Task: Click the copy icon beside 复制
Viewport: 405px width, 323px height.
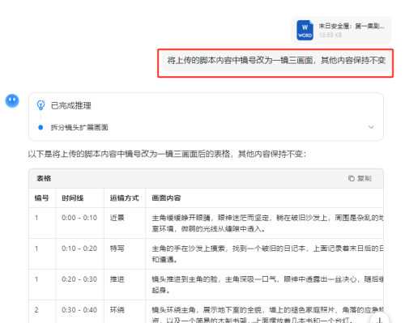Action: (x=352, y=178)
